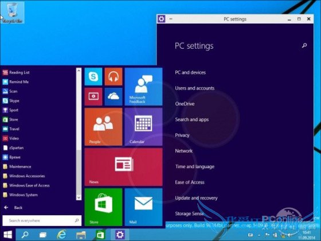Viewport: 321px width, 241px height.
Task: Click the Back button in Start menu
Action: [x=13, y=208]
